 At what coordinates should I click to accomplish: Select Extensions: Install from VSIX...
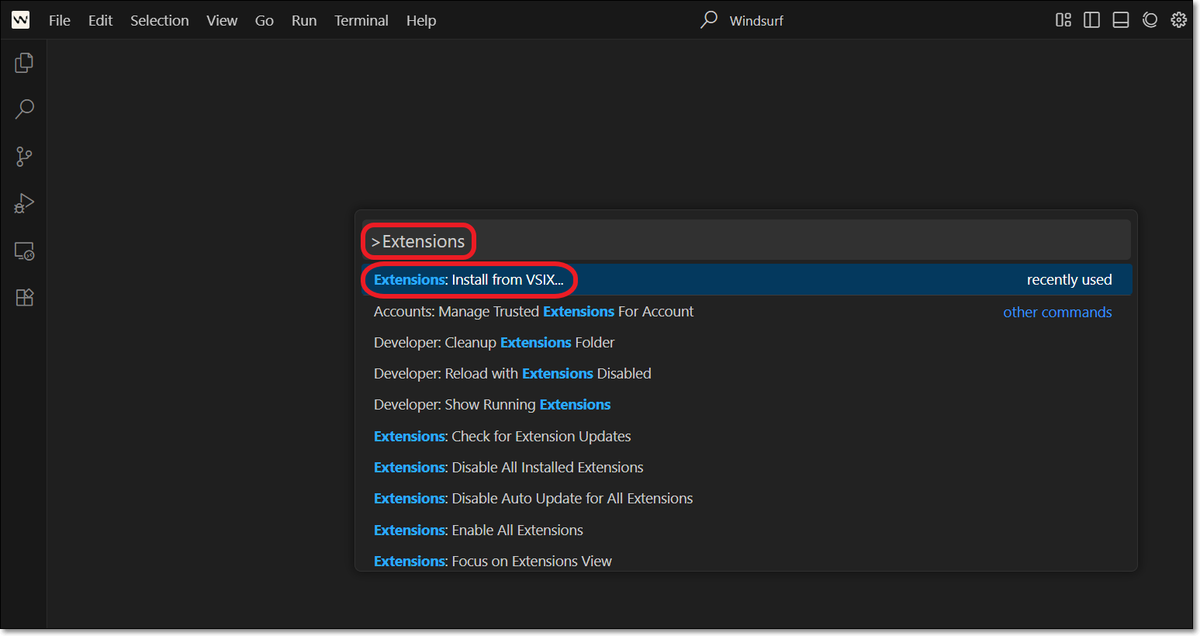point(746,280)
